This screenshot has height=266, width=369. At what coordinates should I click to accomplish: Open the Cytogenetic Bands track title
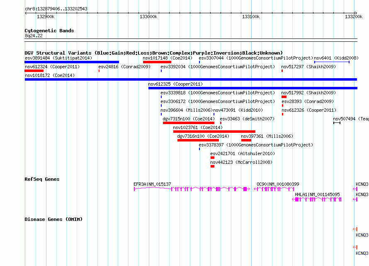pos(49,31)
